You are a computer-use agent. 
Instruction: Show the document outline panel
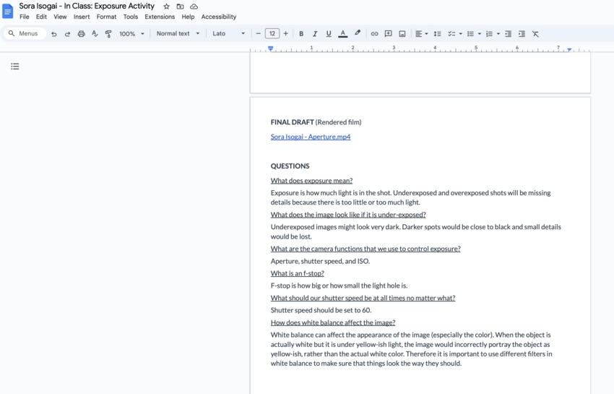(15, 67)
